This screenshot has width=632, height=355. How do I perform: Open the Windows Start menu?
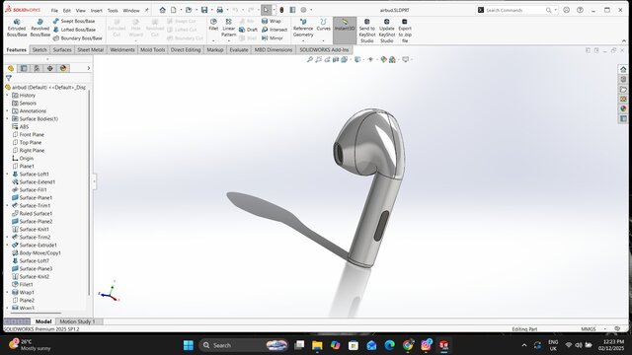pos(189,345)
